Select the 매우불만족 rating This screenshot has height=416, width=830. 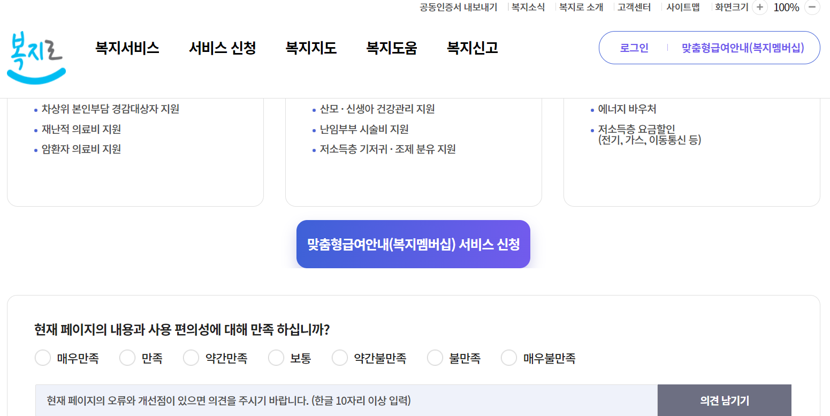pyautogui.click(x=508, y=357)
